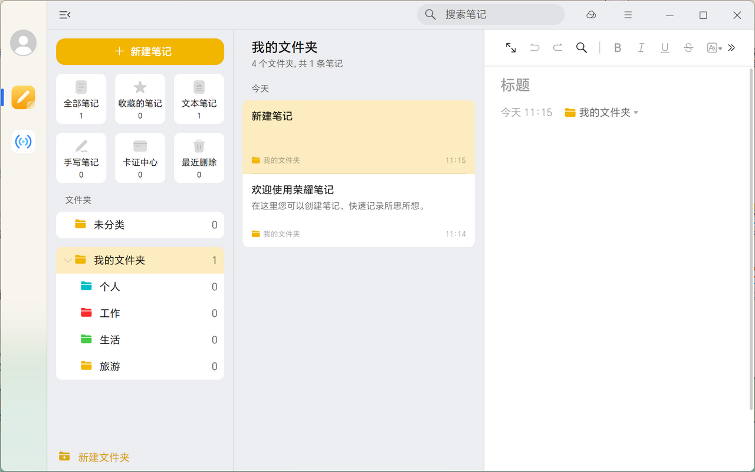Toggle bold formatting

point(618,48)
